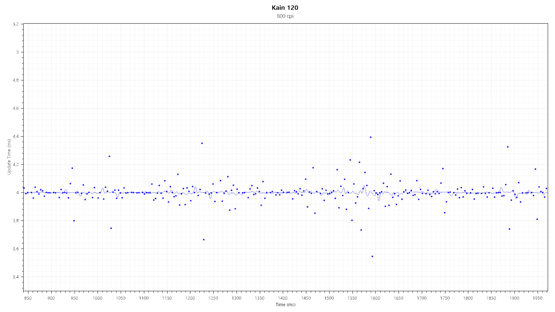
Task: Click the 1800 x-axis tick label
Action: pos(468,298)
